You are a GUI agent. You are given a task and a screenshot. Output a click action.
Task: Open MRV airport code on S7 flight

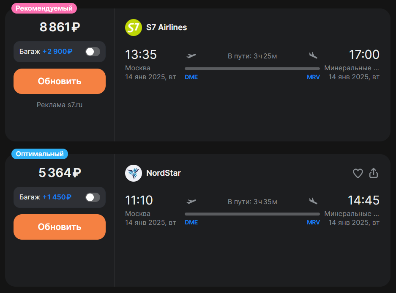pos(313,77)
